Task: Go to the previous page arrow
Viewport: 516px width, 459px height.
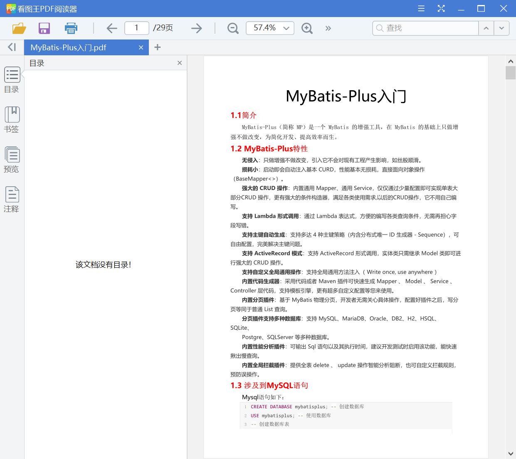Action: (x=111, y=28)
